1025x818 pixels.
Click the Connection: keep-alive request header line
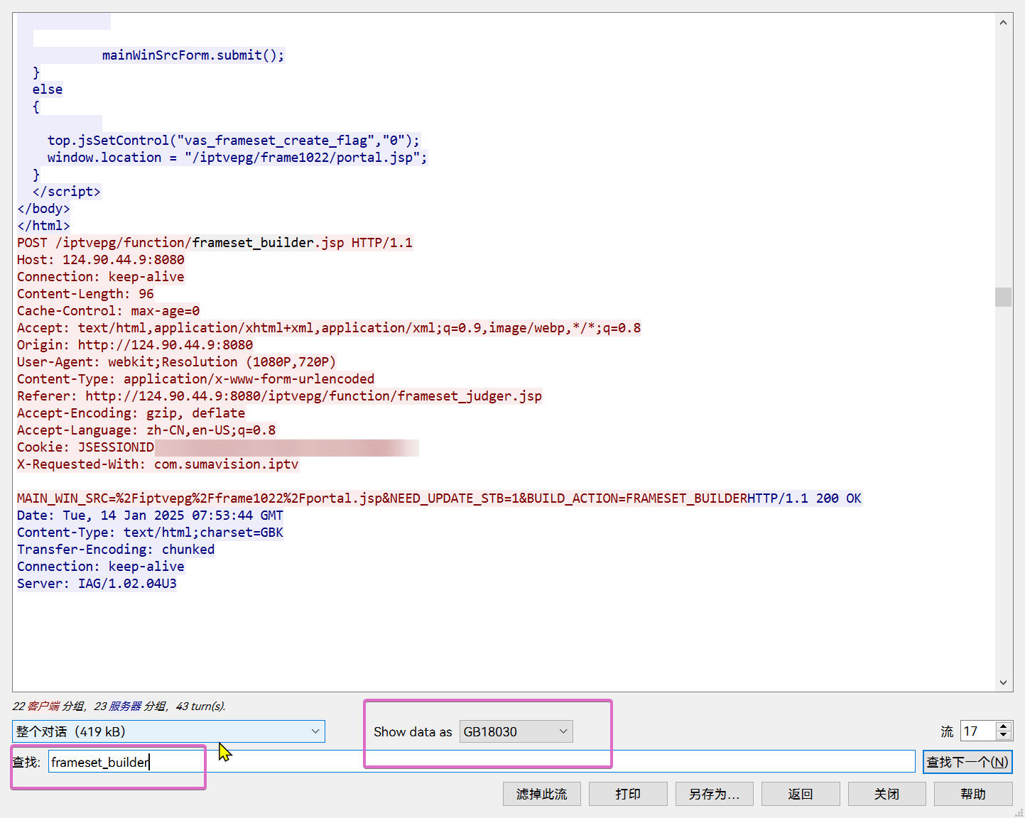[101, 277]
